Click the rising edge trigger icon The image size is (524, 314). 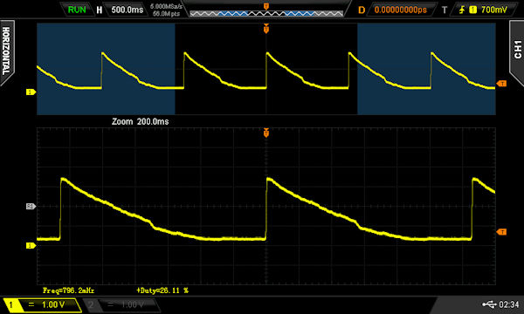click(x=462, y=10)
